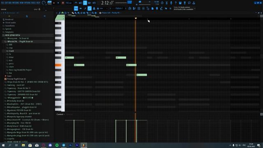The width and height of the screenshot is (263, 148).
Task: Select the piano roll Playback speaker tool
Action: point(96,13)
